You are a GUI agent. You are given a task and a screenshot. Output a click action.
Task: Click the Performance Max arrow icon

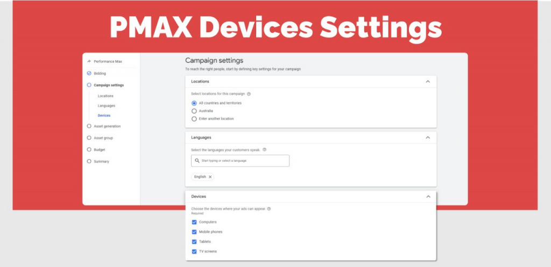(x=89, y=61)
